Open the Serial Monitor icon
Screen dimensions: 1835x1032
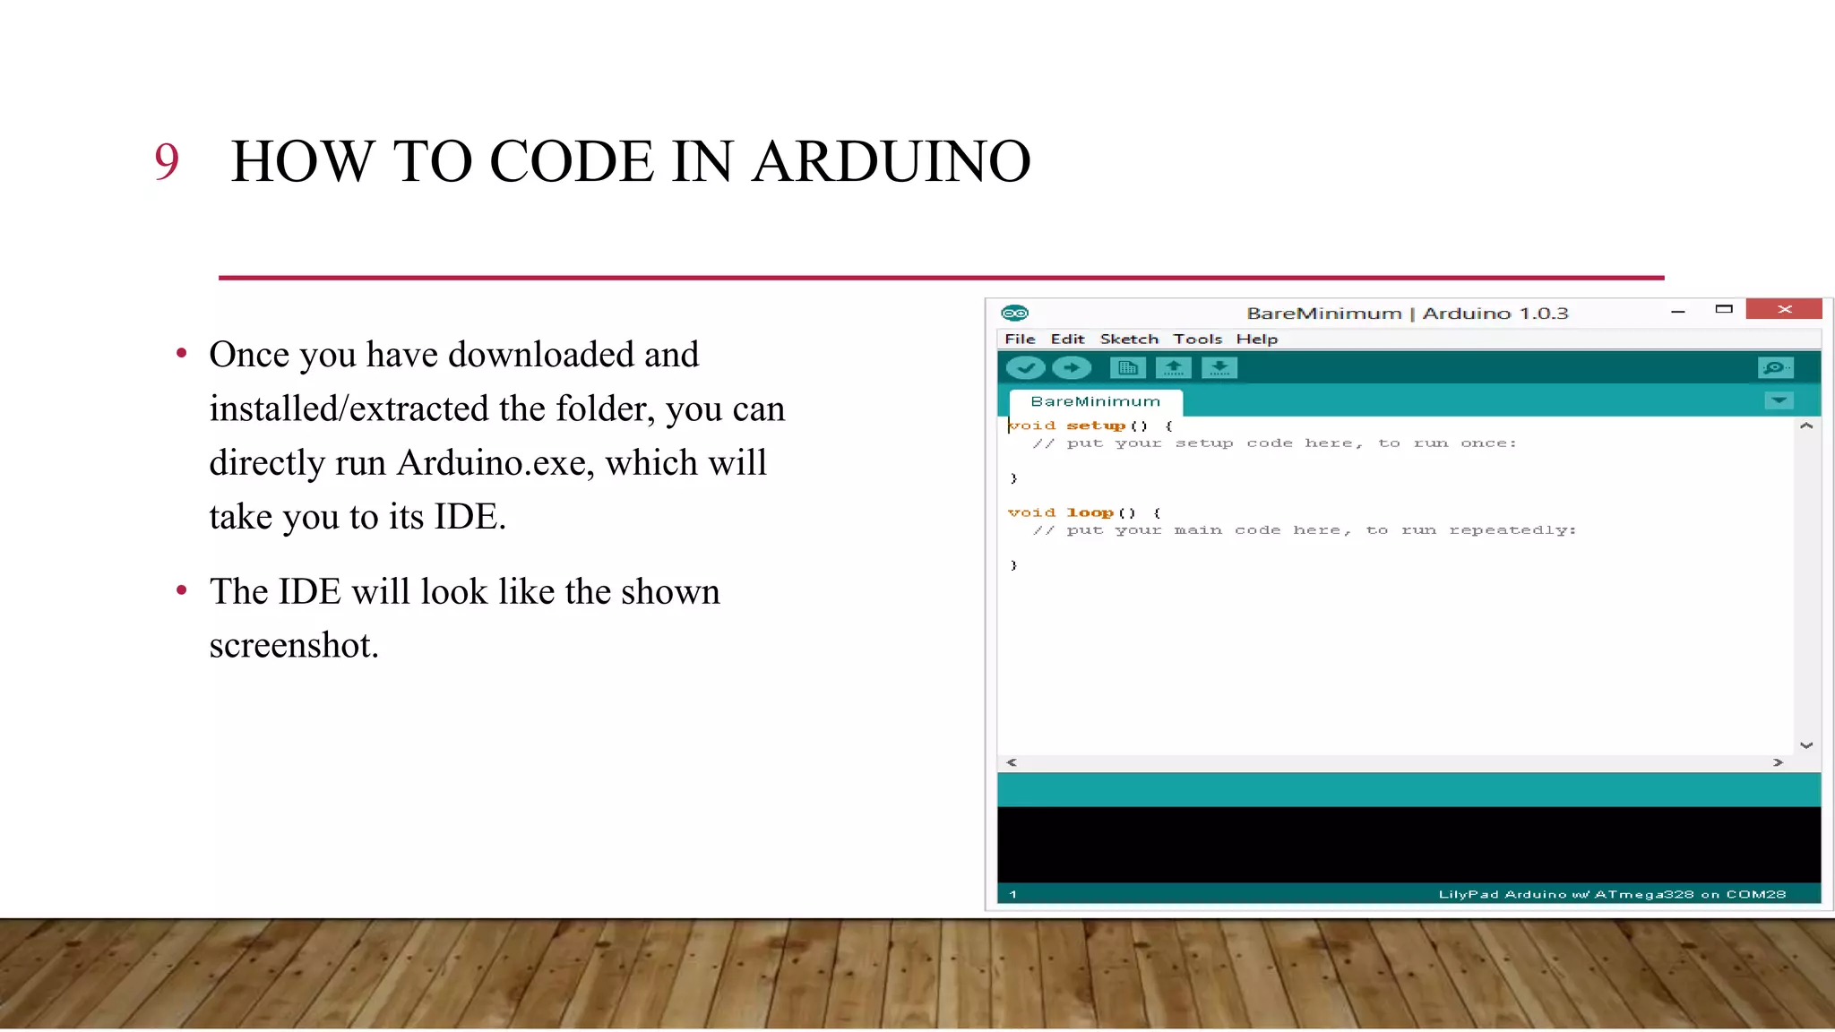click(x=1775, y=368)
